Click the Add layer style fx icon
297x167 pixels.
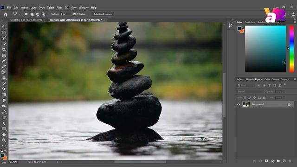click(x=260, y=161)
